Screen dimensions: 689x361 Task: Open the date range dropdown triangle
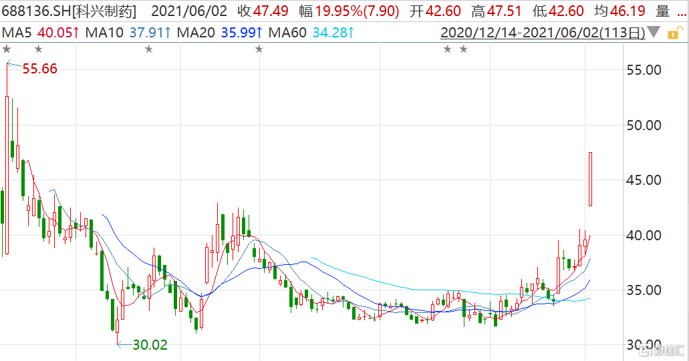tap(654, 32)
